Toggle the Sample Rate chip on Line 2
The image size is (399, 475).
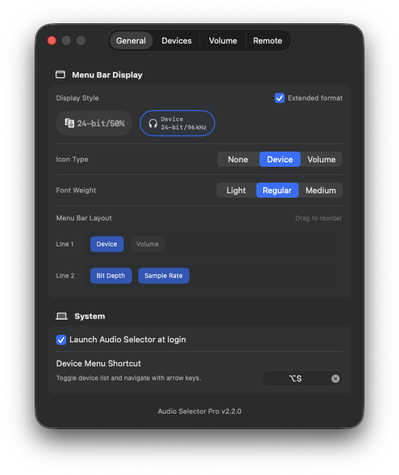(x=164, y=275)
